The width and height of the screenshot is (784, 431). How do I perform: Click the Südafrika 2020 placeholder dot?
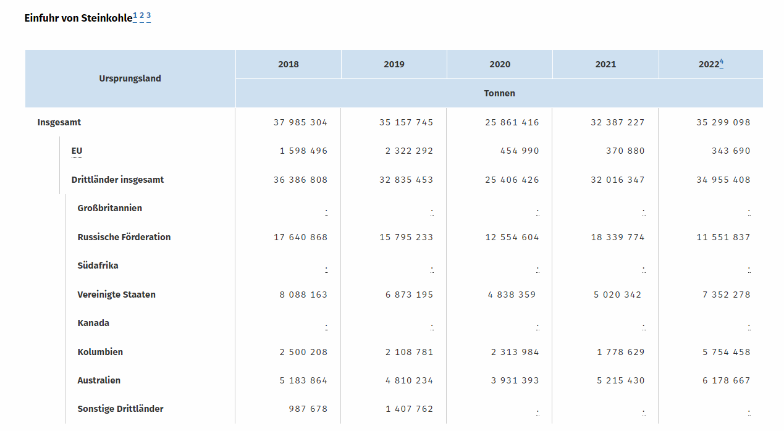(x=537, y=269)
